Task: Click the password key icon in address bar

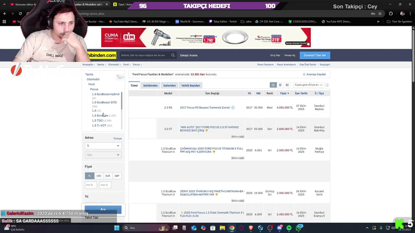Action: [x=373, y=14]
